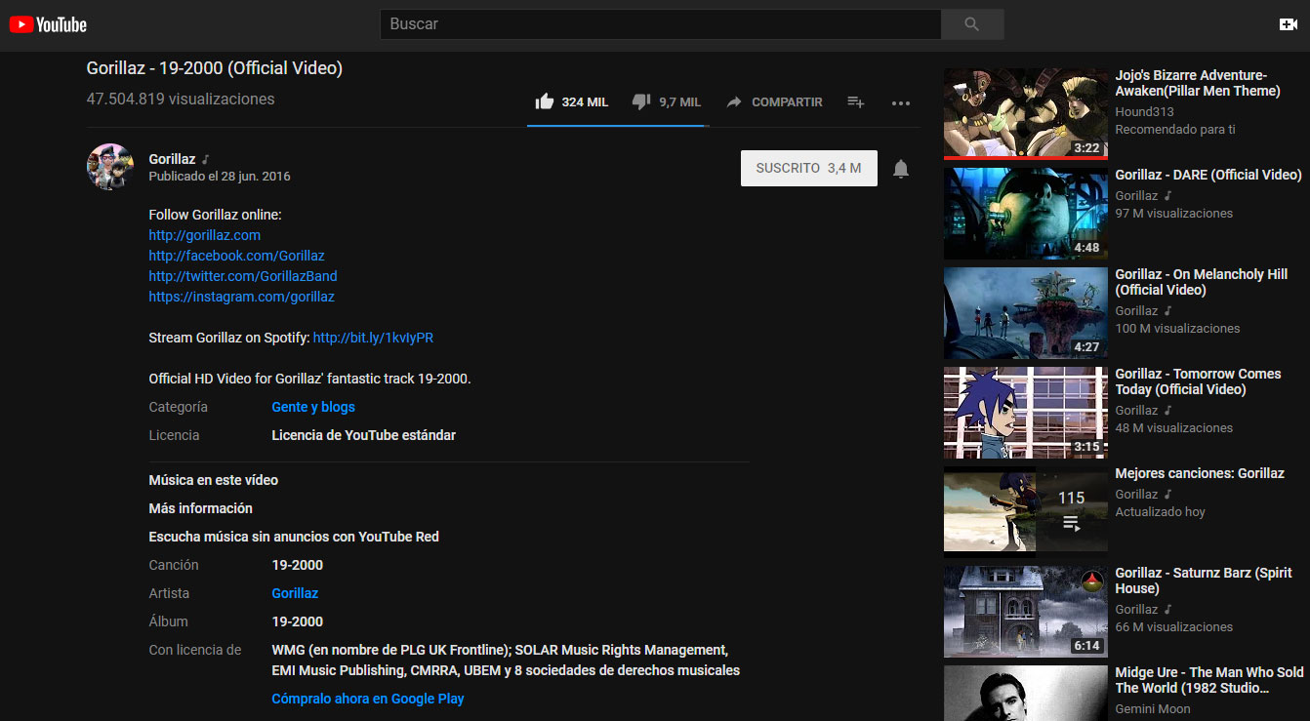The width and height of the screenshot is (1310, 721).
Task: Click the 97 M visualizaciones text
Action: point(1174,214)
